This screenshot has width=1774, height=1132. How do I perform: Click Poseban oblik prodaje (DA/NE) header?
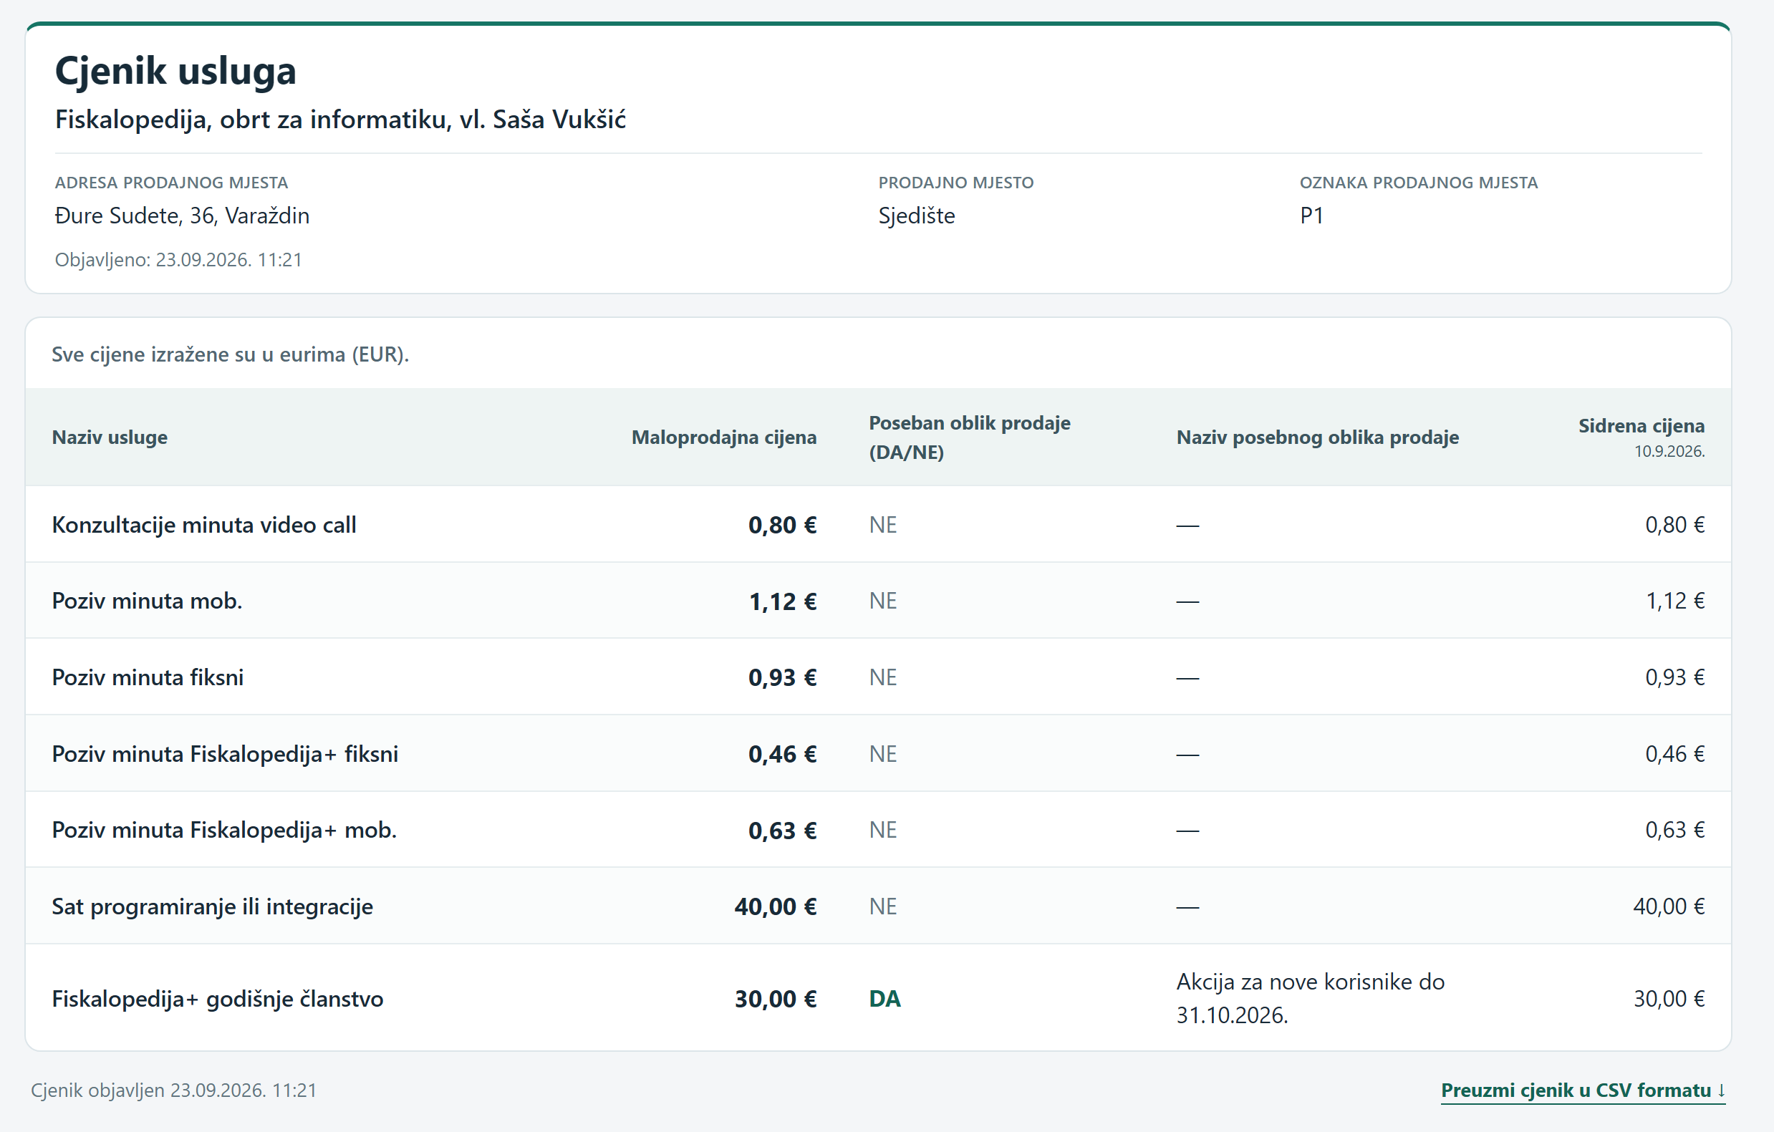[970, 437]
